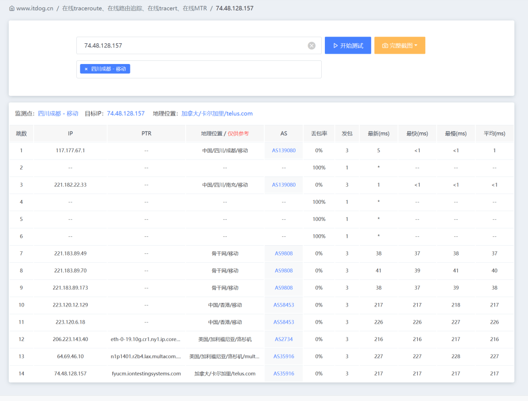
Task: Click PTR value n1p1401.r2b4.lax.multacom....
Action: [x=146, y=357]
